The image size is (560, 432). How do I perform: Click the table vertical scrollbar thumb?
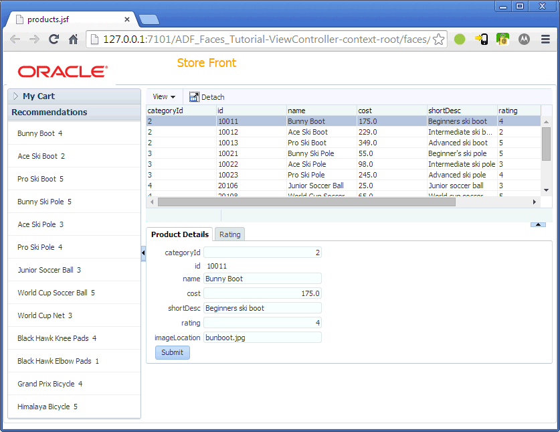tap(546, 144)
